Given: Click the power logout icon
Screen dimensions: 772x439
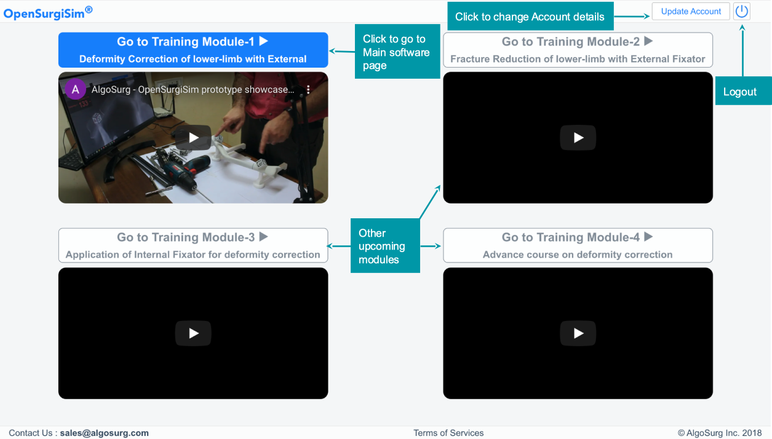Looking at the screenshot, I should 742,12.
